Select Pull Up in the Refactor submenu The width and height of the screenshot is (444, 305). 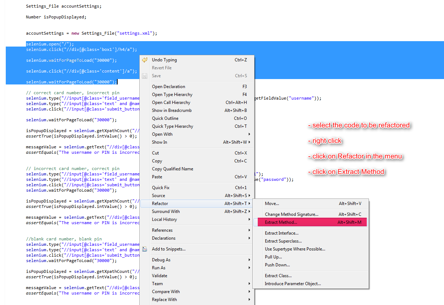pyautogui.click(x=310, y=257)
